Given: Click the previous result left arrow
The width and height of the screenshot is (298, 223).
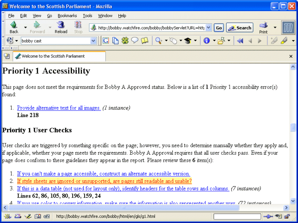Looking at the screenshot, I should point(250,41).
